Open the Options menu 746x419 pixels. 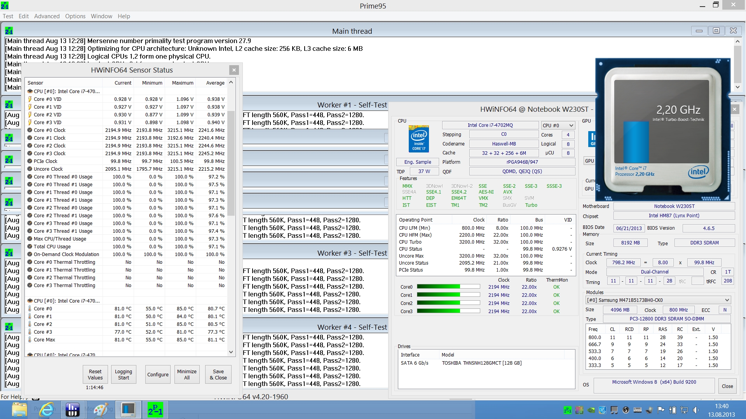tap(75, 16)
